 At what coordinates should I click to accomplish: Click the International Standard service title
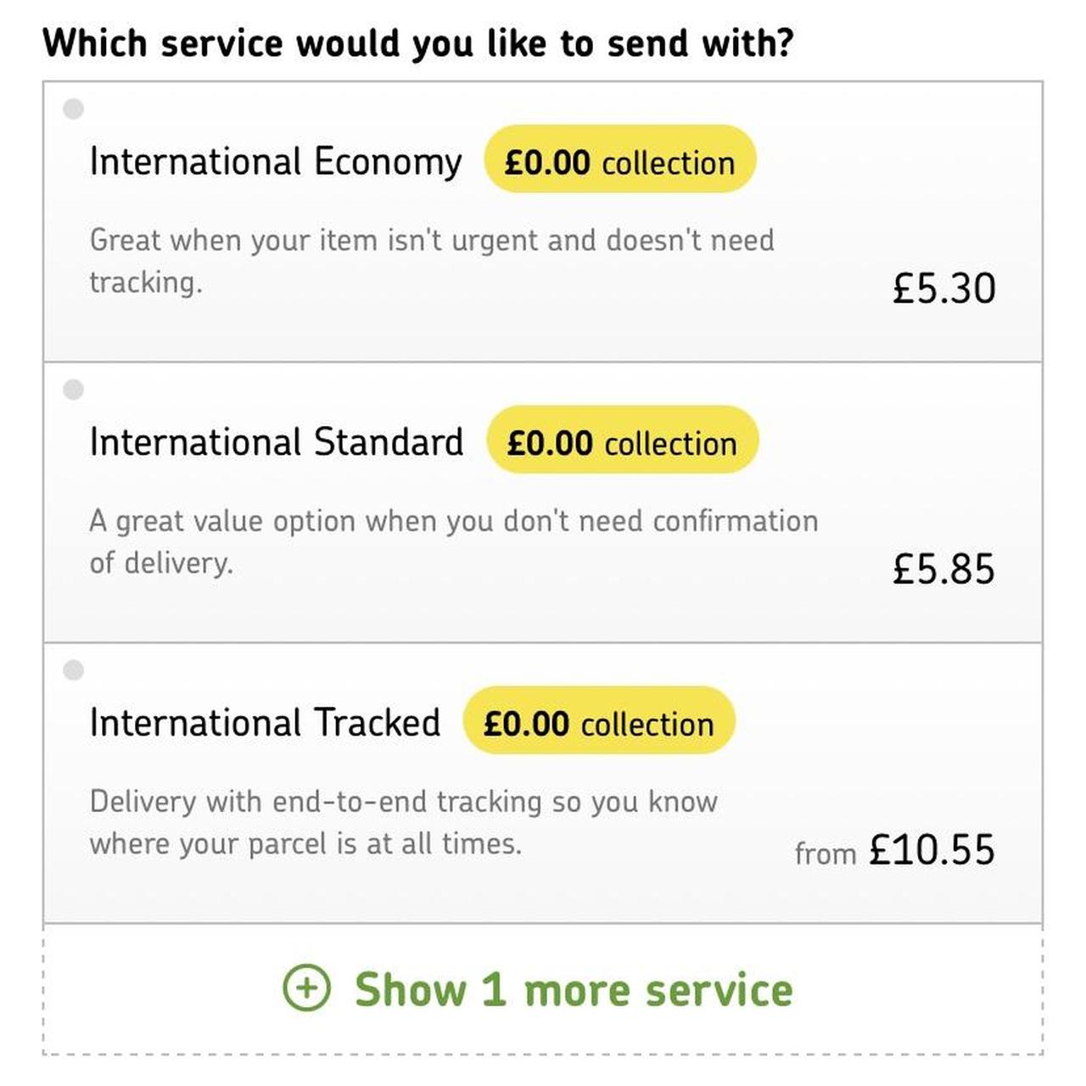(x=277, y=442)
